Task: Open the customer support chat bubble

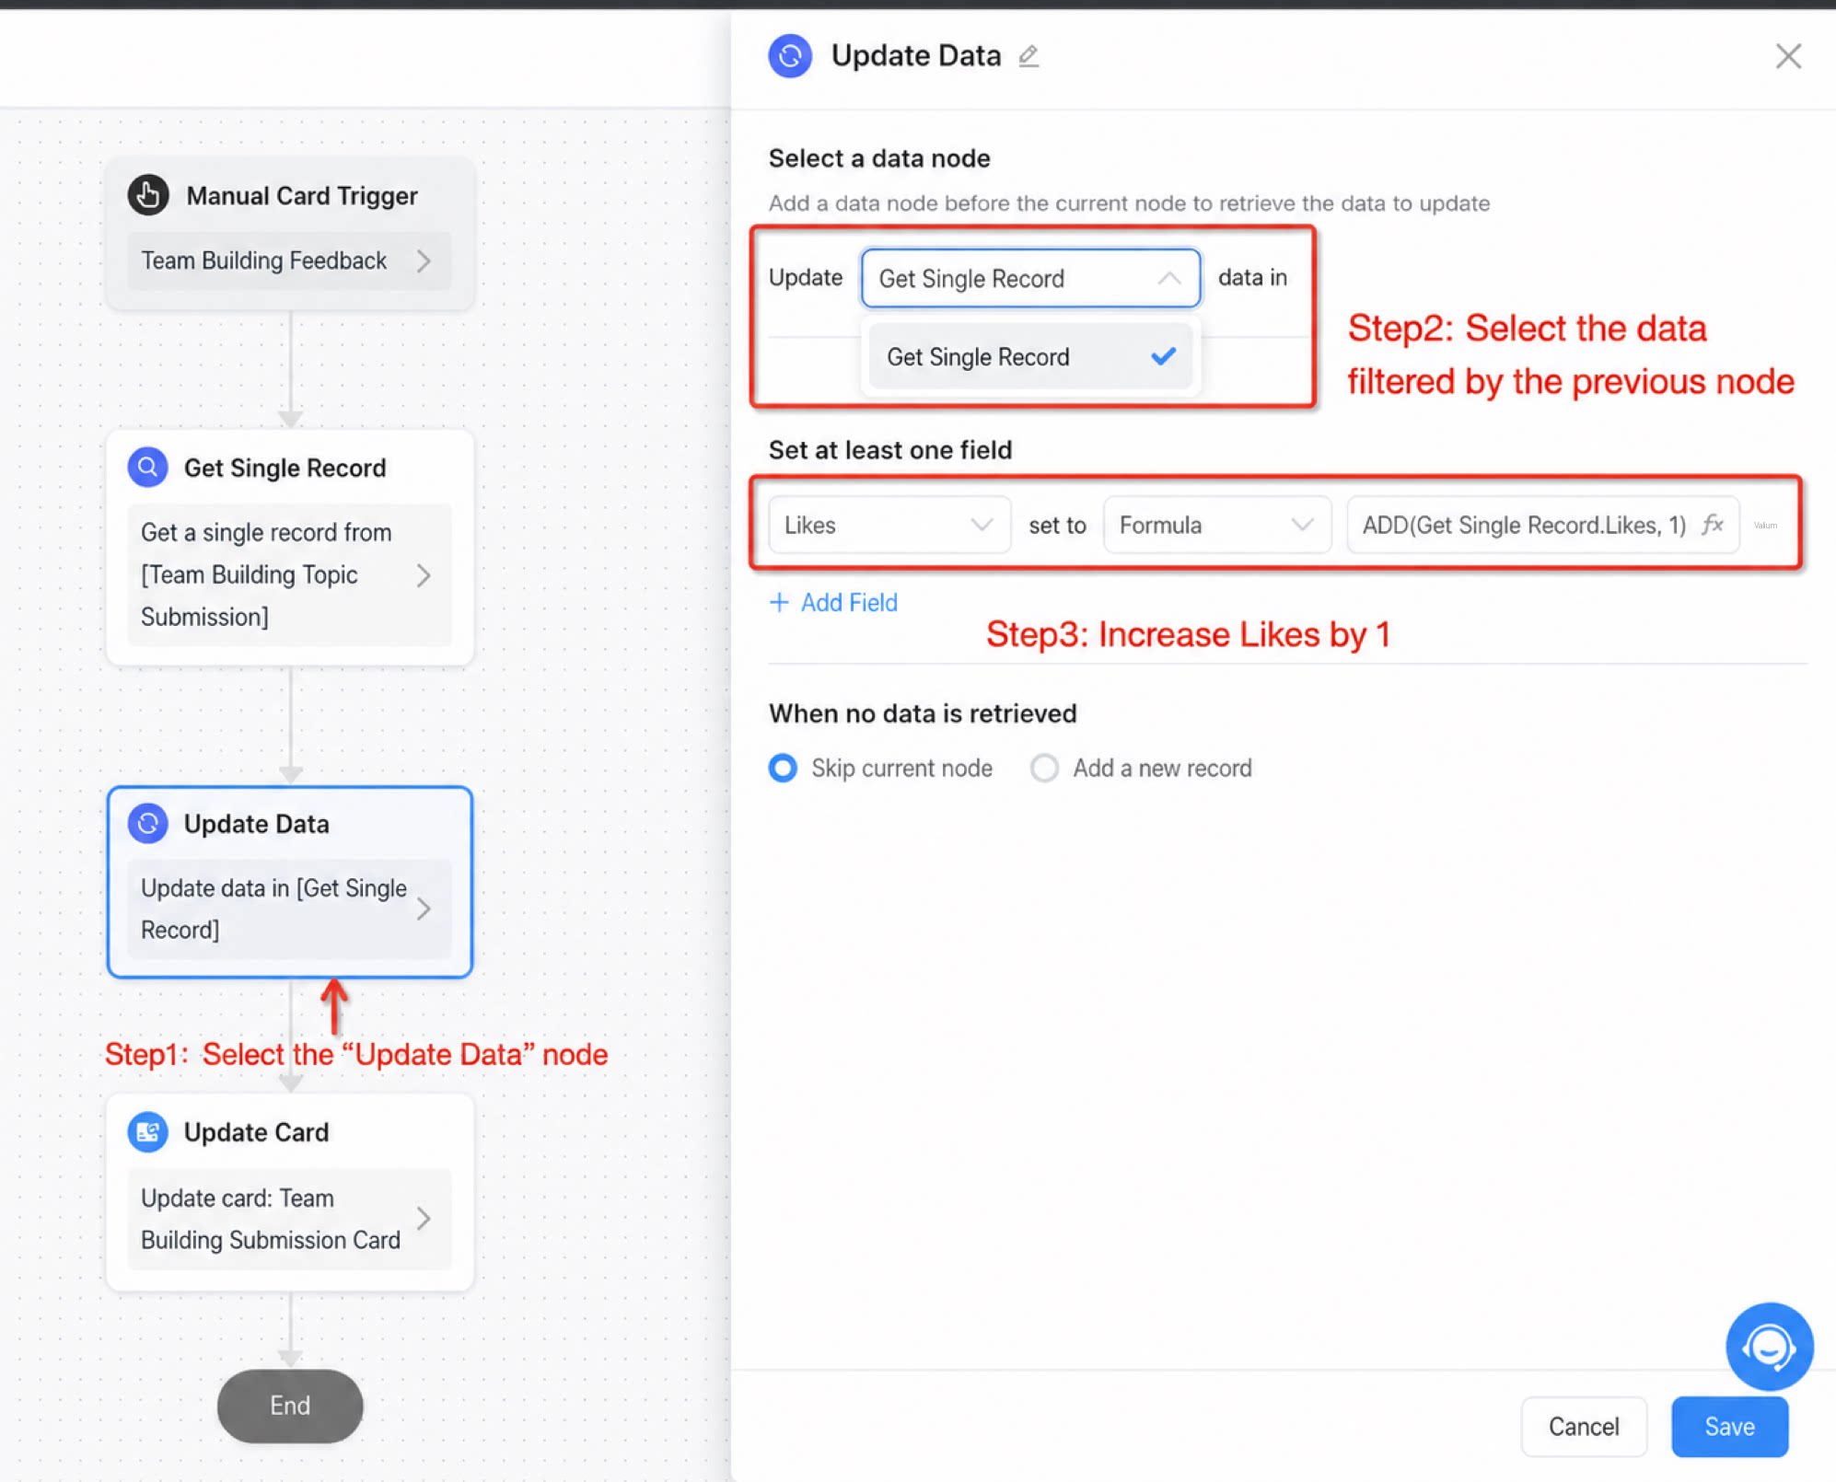Action: pyautogui.click(x=1769, y=1347)
